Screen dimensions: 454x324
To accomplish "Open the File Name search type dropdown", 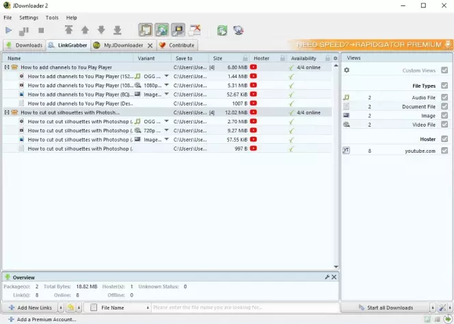I will tap(118, 308).
